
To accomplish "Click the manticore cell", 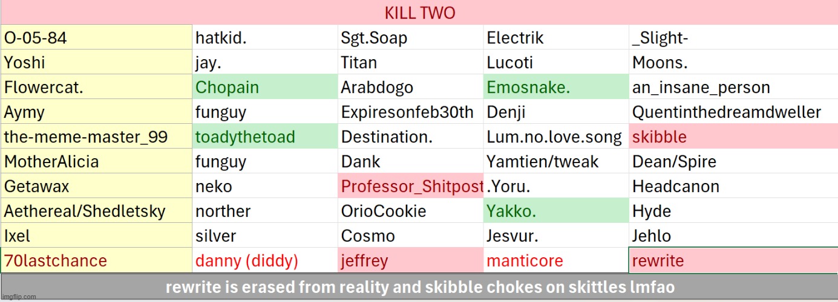I will pos(556,261).
